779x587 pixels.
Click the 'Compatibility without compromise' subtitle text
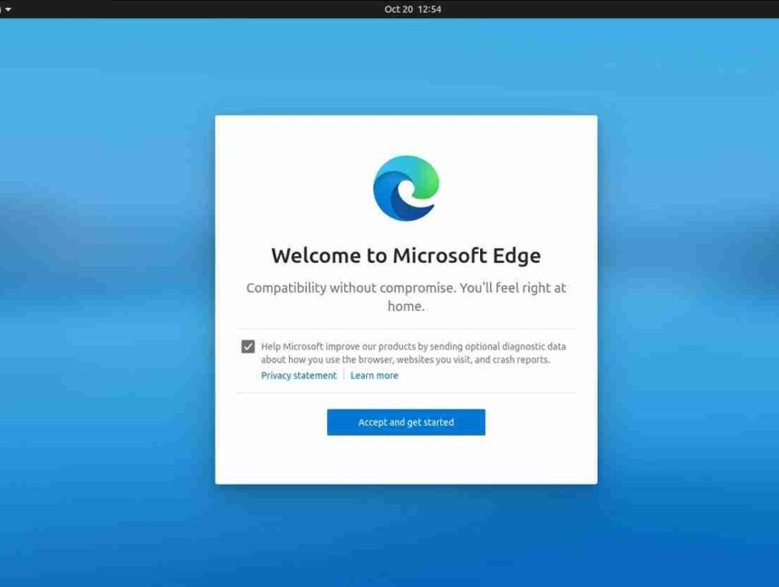(x=406, y=297)
